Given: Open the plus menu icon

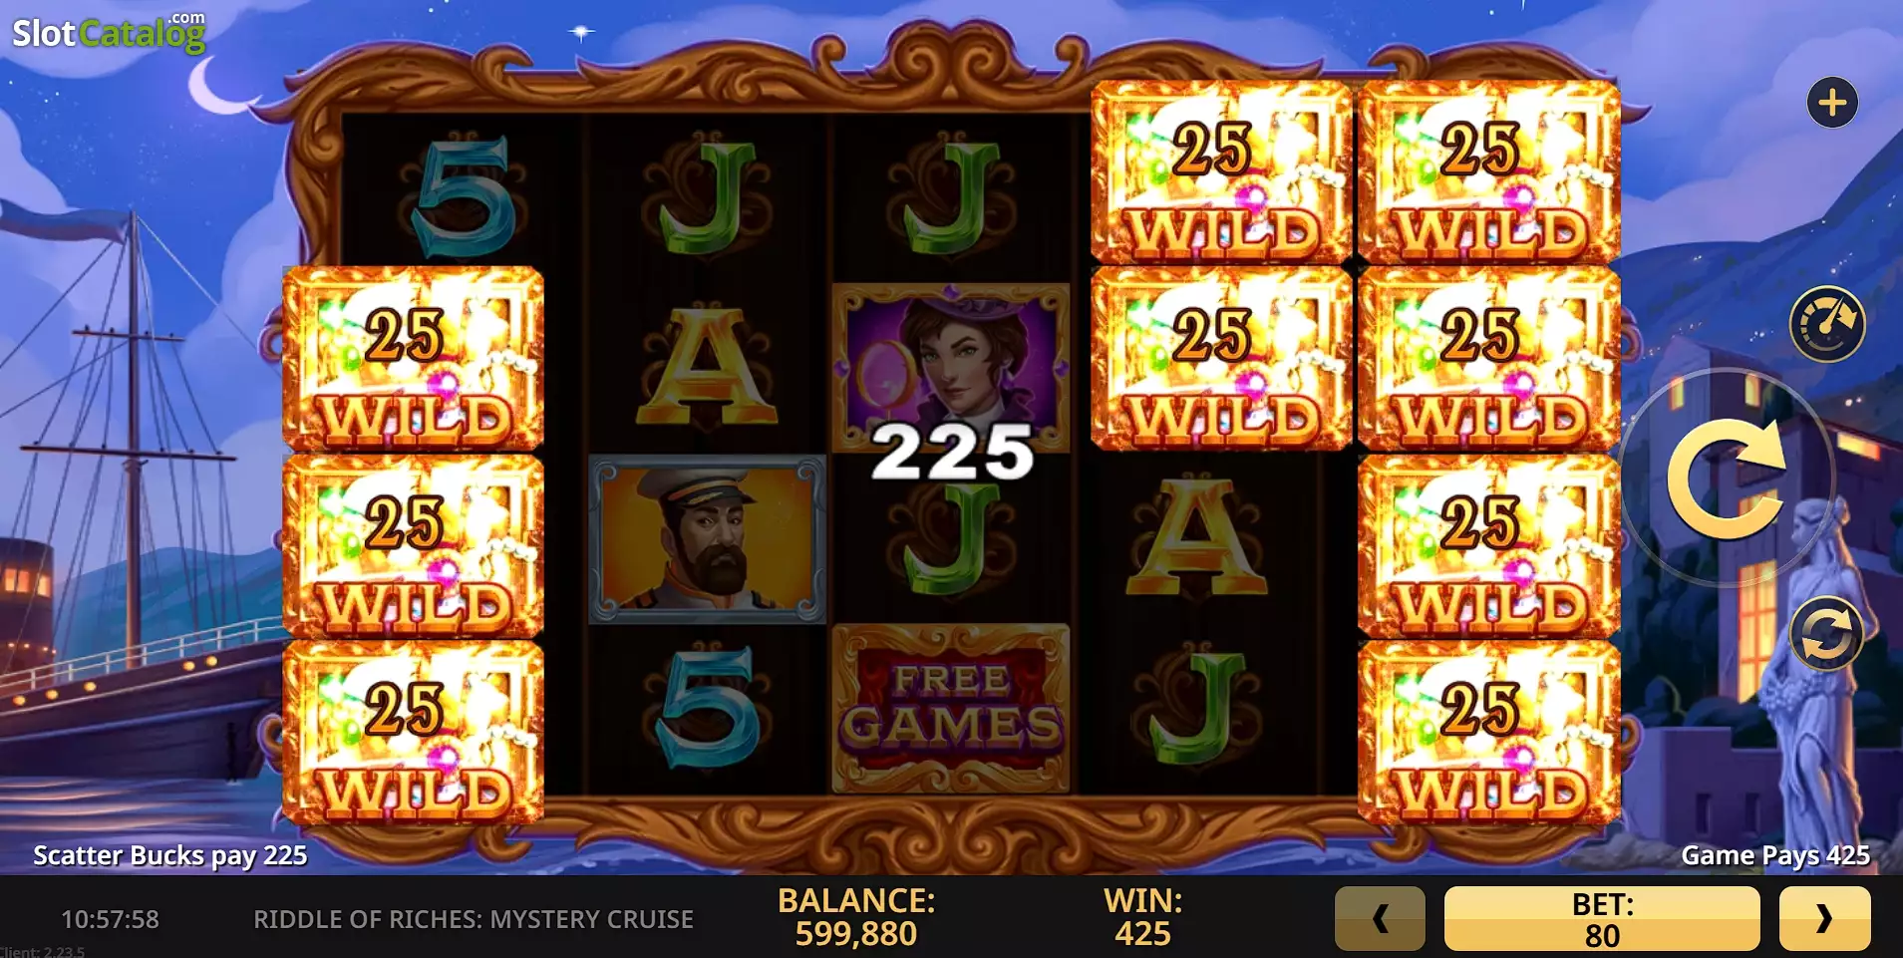Looking at the screenshot, I should pyautogui.click(x=1832, y=103).
